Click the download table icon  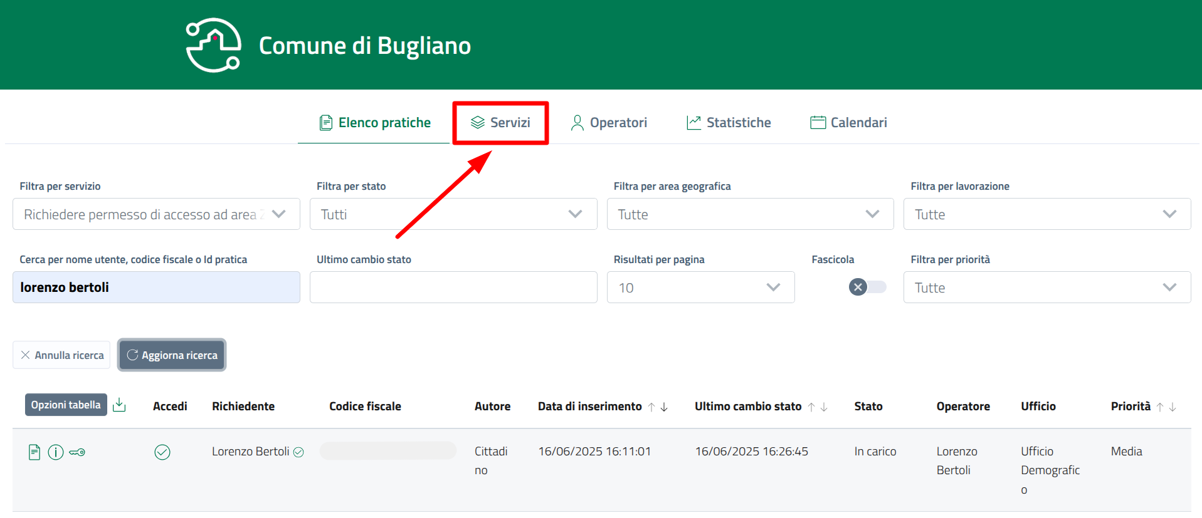coord(119,405)
